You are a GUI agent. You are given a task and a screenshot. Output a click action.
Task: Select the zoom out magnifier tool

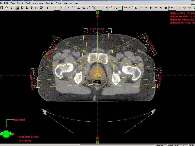click(x=27, y=8)
